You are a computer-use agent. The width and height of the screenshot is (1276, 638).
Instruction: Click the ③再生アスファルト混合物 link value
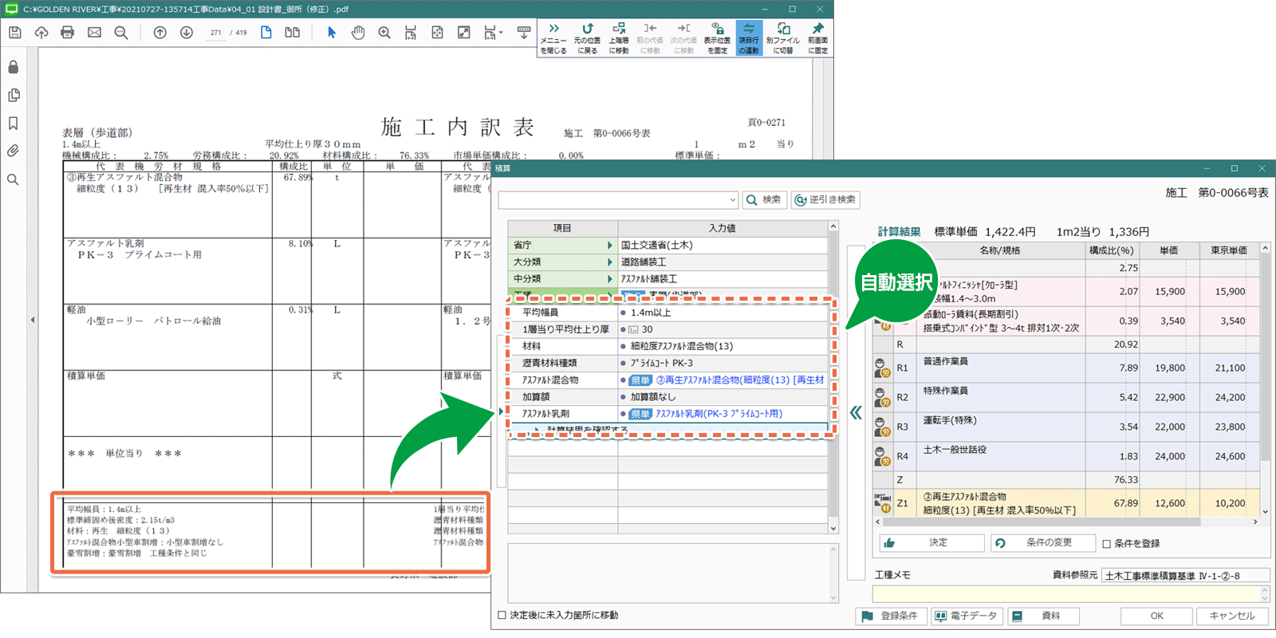[740, 380]
